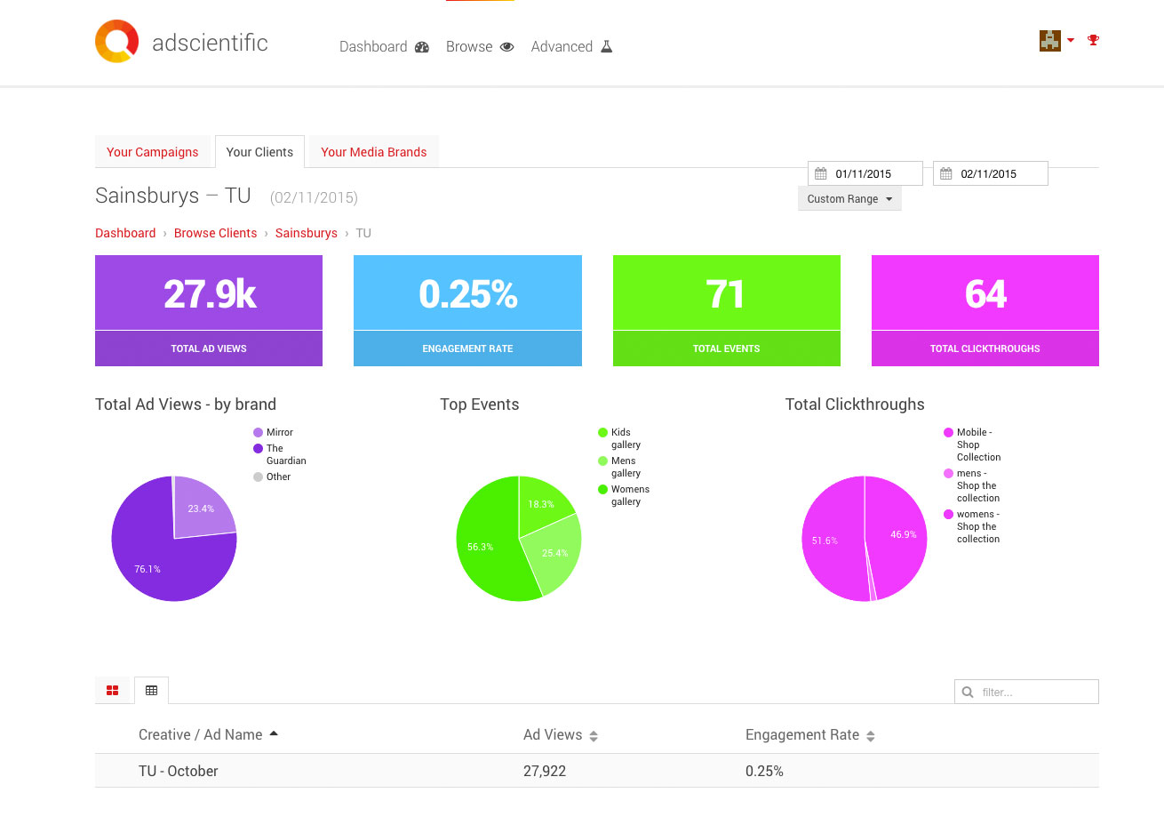The height and width of the screenshot is (825, 1164).
Task: Switch to Your Media Brands tab
Action: 374,152
